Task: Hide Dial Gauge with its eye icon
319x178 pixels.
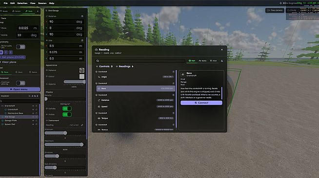Action: 33,117
